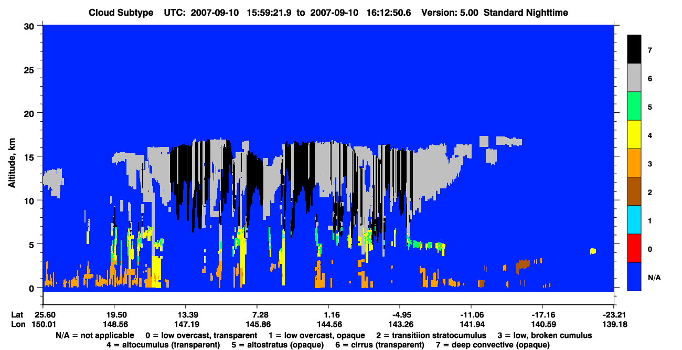
Task: Click '7 = deep convective (opaque)' legend text
Action: click(494, 345)
